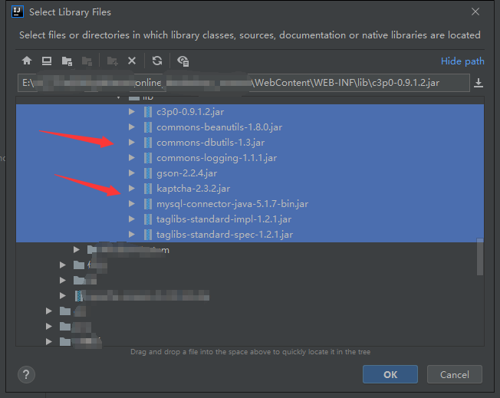
Task: Click the commons-beanutils-1.8.0.jar archive icon
Action: point(148,127)
